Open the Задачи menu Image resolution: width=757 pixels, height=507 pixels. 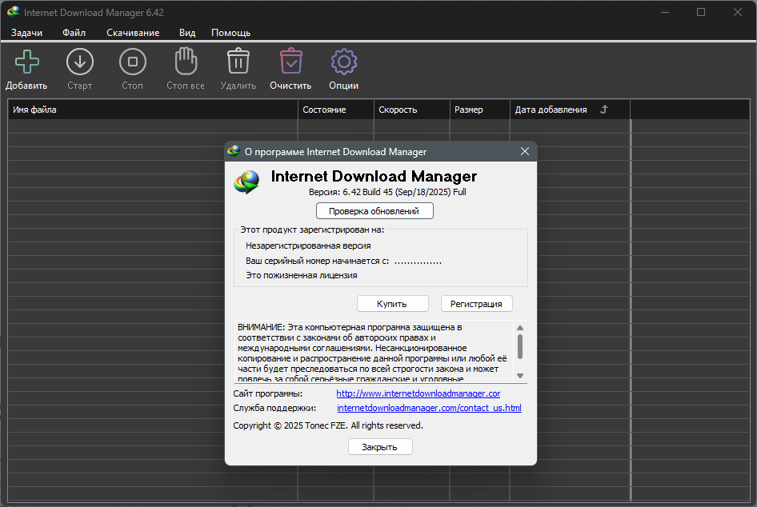point(26,33)
